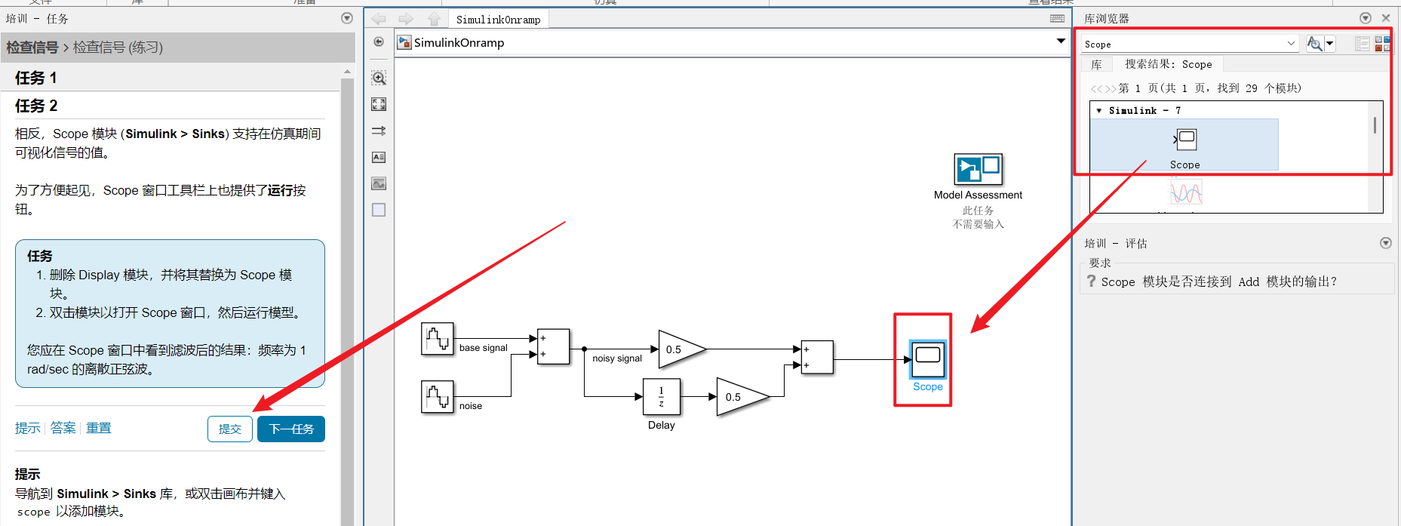This screenshot has height=526, width=1401.
Task: Select the lower 0.5 Gain block
Action: 742,397
